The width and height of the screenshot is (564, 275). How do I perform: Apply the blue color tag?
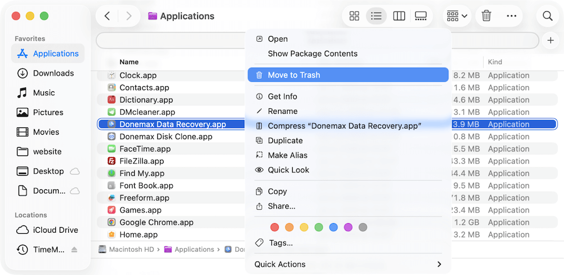[333, 227]
